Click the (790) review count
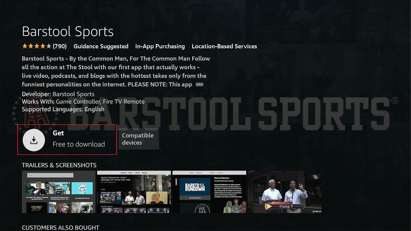 (60, 46)
